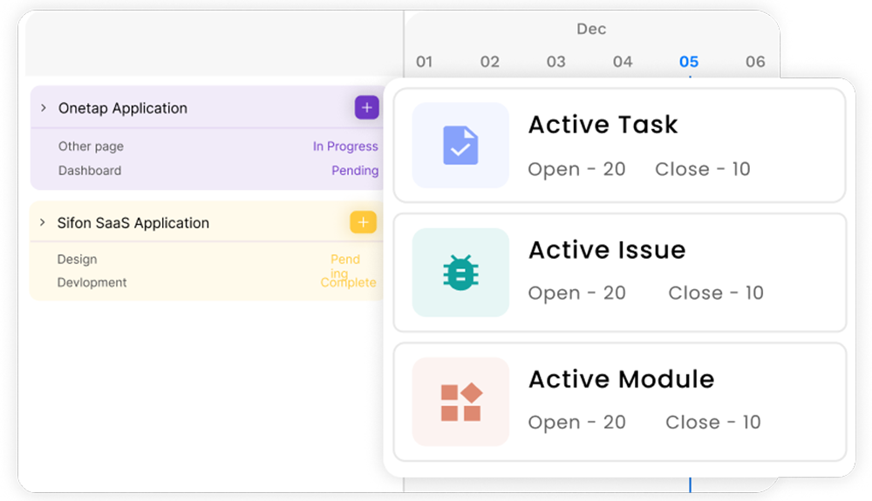
Task: Select date 01 in the timeline header
Action: (x=424, y=62)
